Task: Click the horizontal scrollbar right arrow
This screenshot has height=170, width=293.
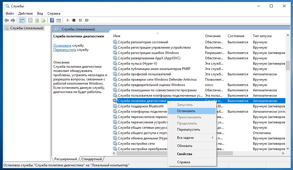Action: click(x=283, y=153)
